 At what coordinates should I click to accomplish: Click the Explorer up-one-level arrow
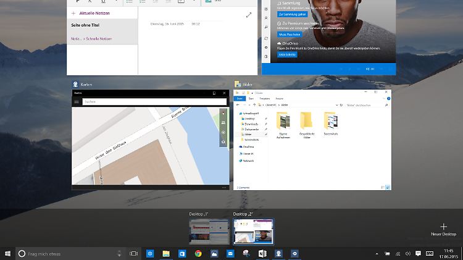pyautogui.click(x=254, y=105)
